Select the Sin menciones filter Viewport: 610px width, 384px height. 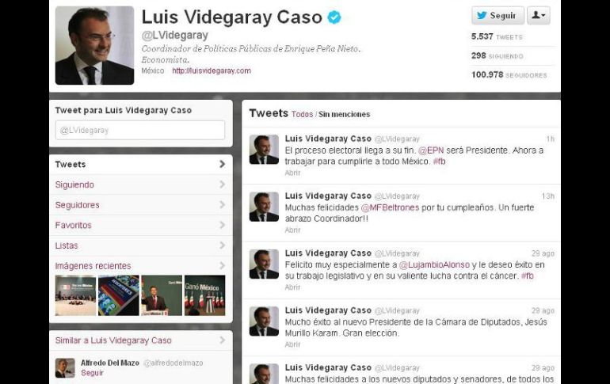[345, 114]
